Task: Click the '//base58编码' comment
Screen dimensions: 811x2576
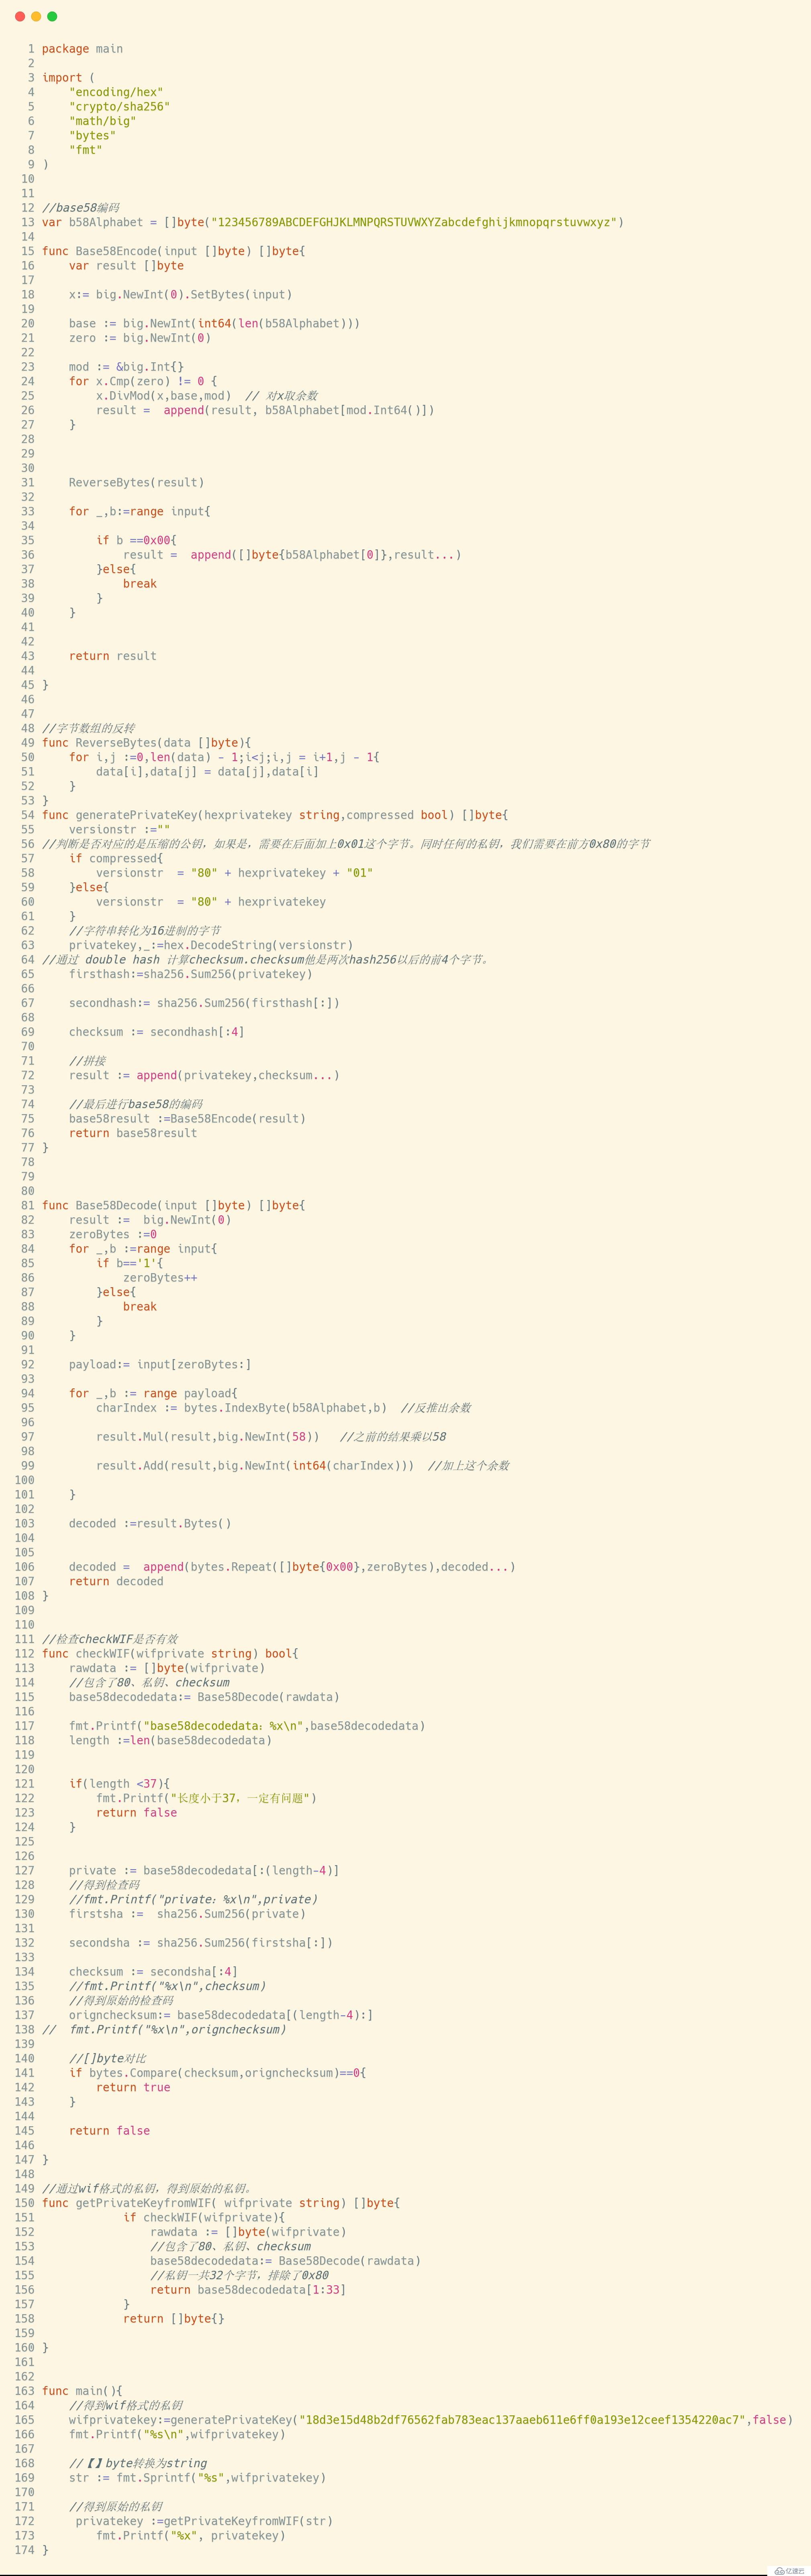Action: 80,208
